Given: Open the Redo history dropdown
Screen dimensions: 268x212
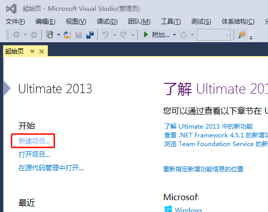Looking at the screenshot, I should (x=133, y=35).
